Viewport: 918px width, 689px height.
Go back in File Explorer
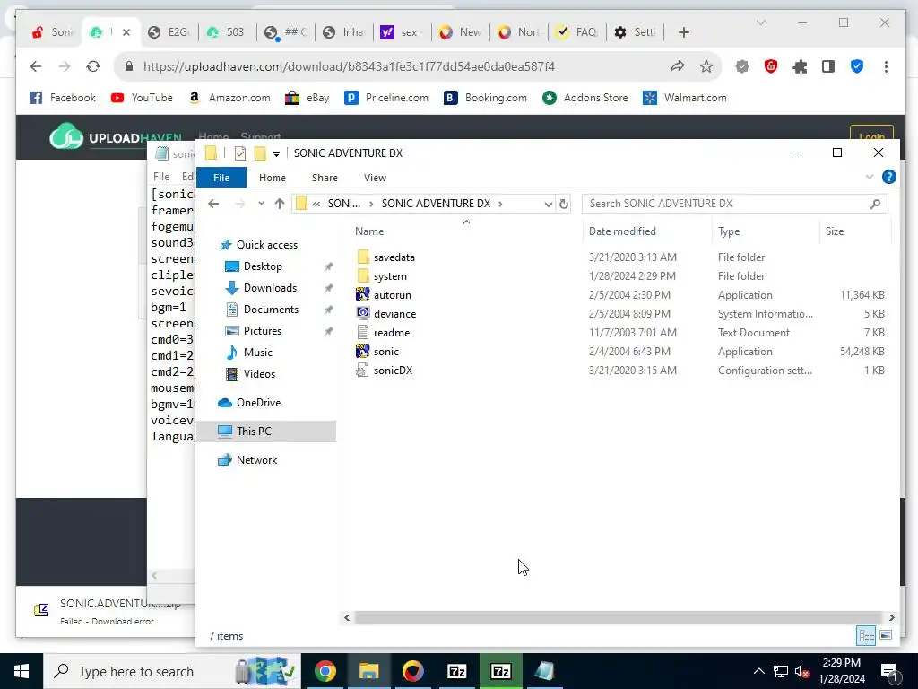click(x=213, y=204)
